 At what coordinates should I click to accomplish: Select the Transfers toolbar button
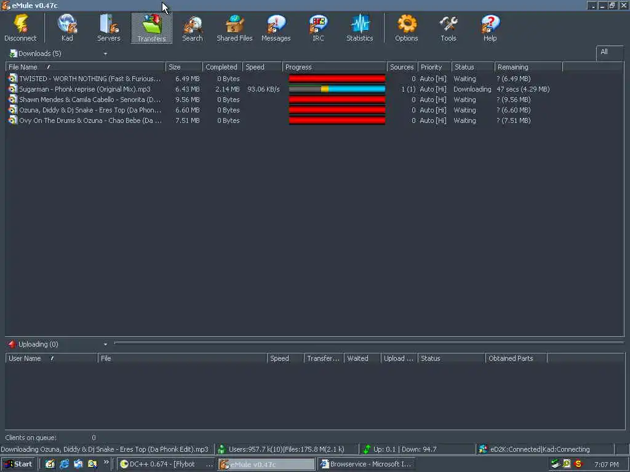pos(151,28)
